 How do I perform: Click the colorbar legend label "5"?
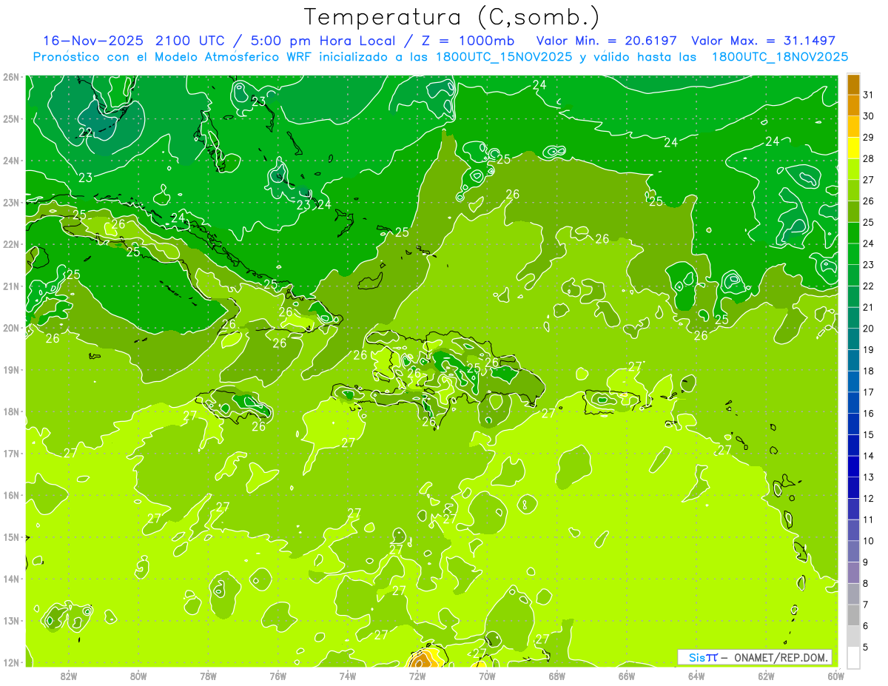[866, 648]
